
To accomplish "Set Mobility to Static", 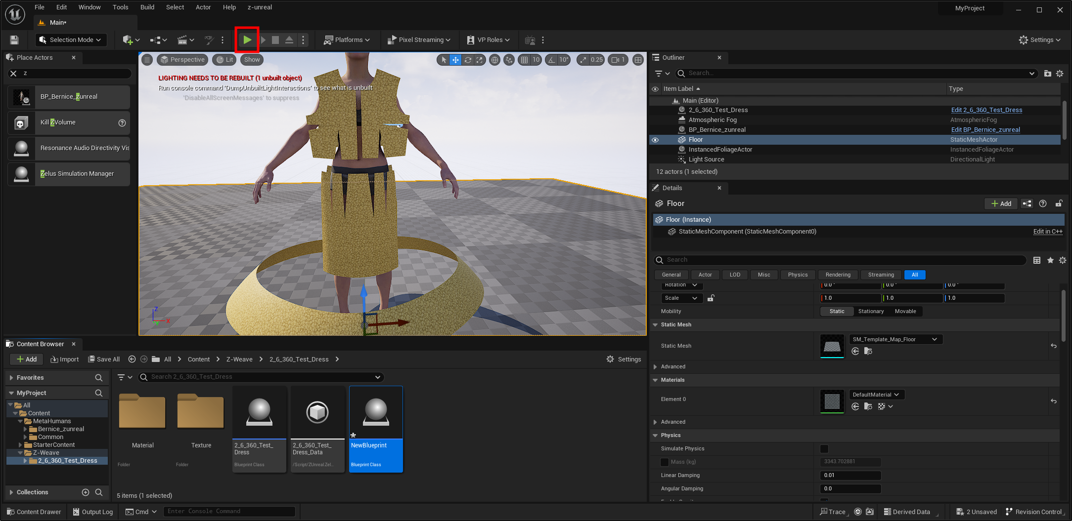I will (x=837, y=311).
